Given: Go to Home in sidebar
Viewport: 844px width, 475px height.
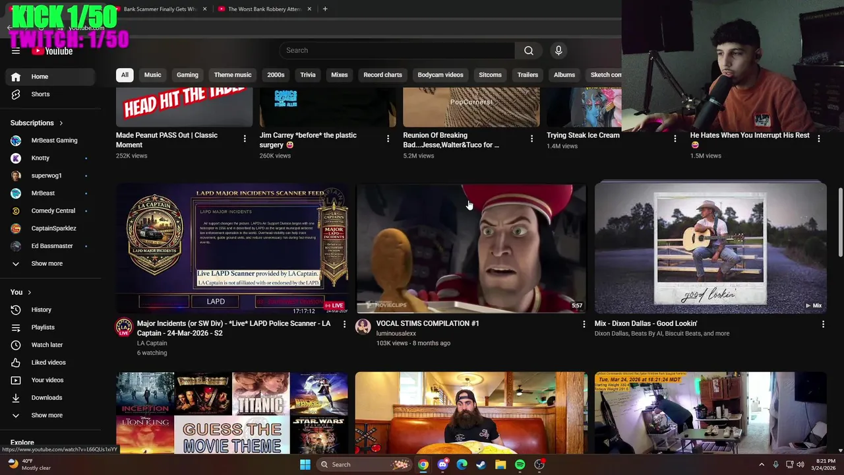Looking at the screenshot, I should point(50,77).
